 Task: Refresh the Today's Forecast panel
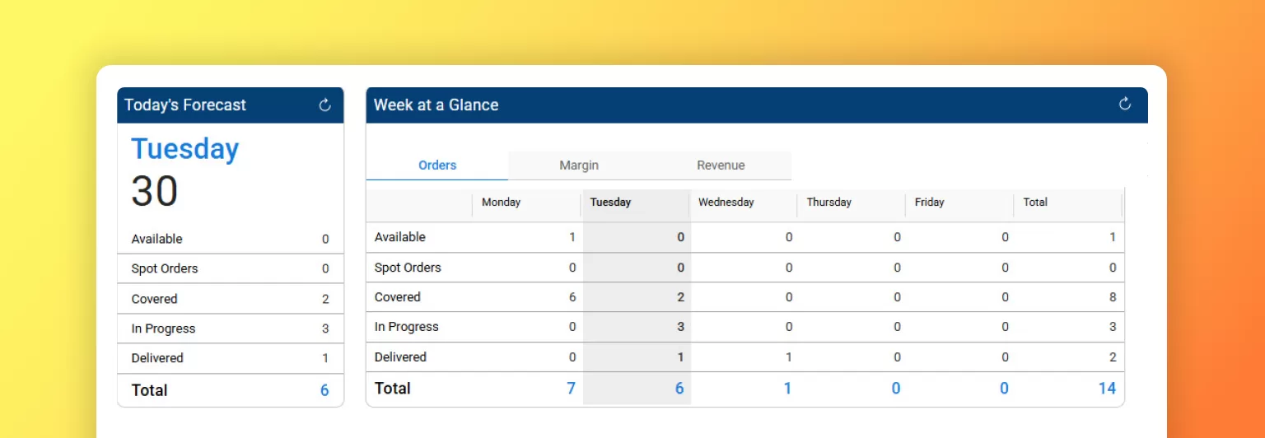pos(324,105)
